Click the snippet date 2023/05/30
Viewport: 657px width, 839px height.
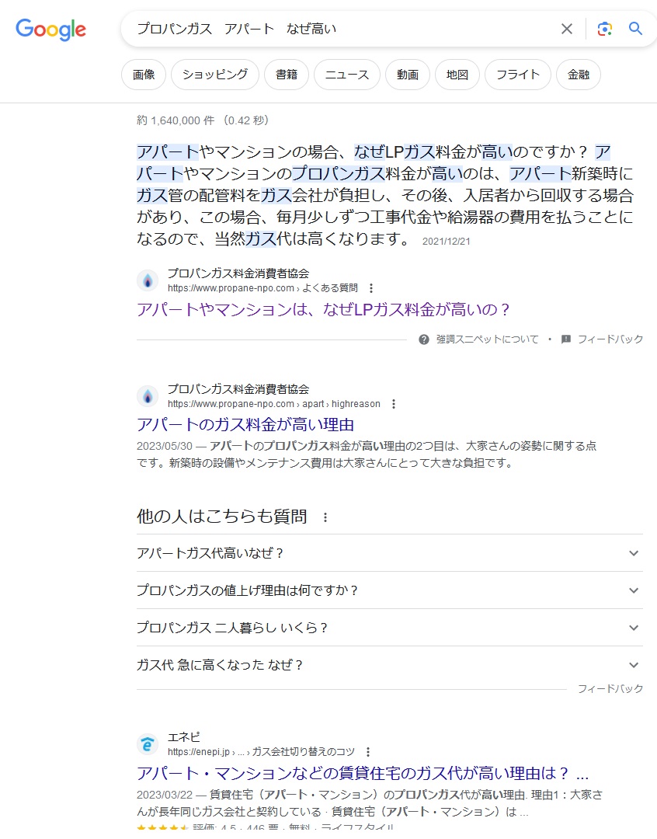click(x=165, y=446)
